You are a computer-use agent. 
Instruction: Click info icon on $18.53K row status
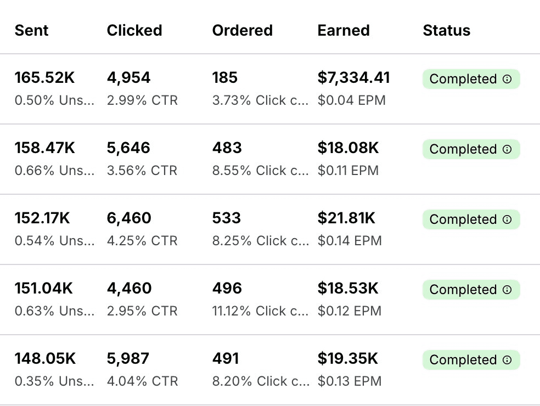(507, 290)
